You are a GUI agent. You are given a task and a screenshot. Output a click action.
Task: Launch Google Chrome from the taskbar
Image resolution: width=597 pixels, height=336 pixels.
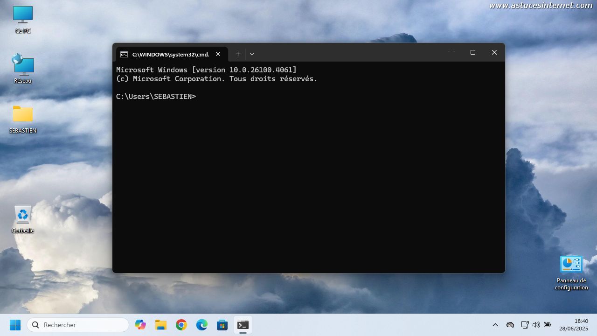[181, 325]
